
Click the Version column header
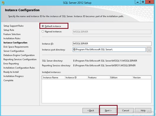click(x=142, y=78)
